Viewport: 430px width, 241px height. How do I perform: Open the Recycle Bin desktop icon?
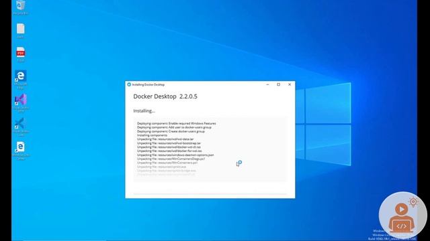click(x=21, y=7)
